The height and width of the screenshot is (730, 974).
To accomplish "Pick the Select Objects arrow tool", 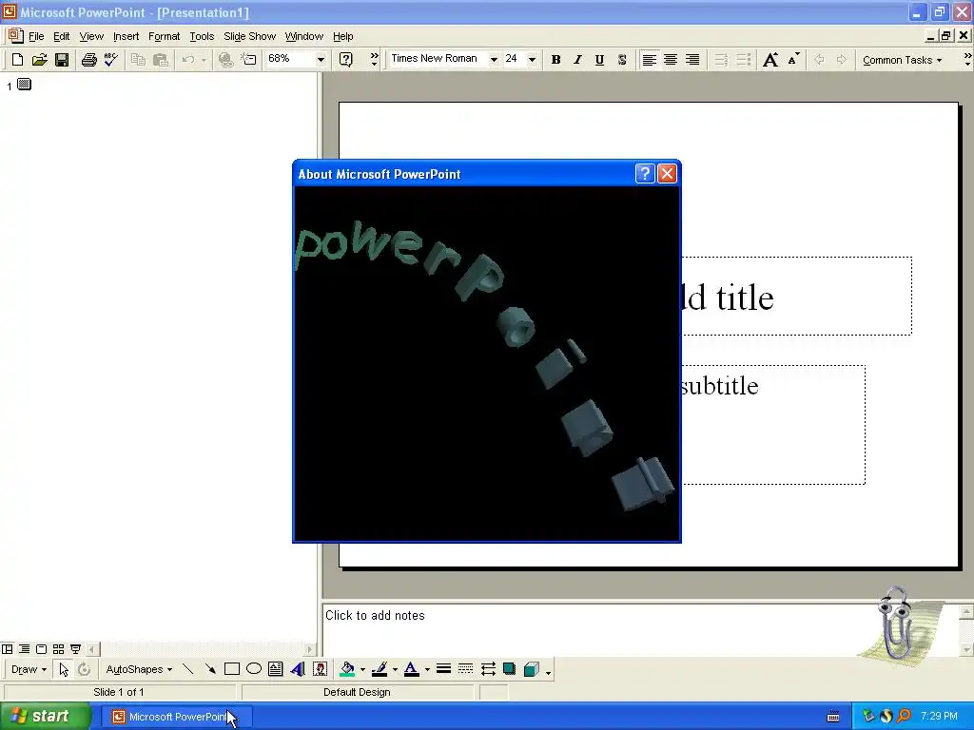I will [x=64, y=669].
